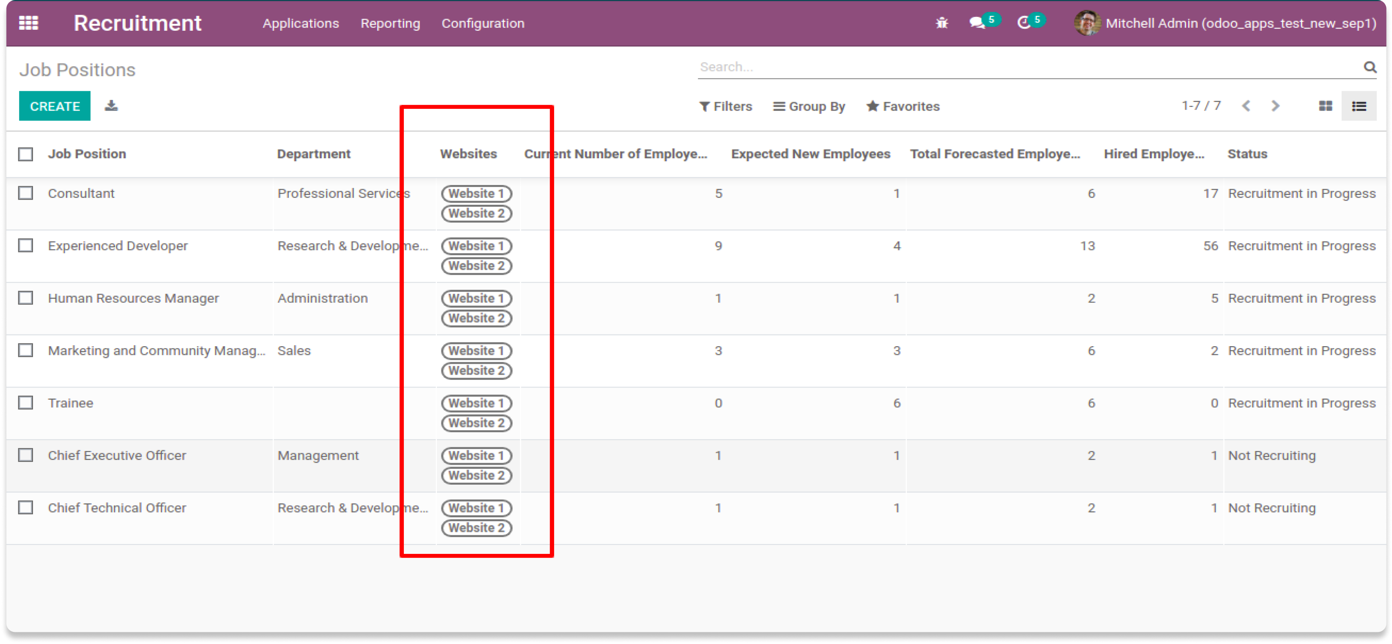Switch to kanban view icon

(1325, 106)
